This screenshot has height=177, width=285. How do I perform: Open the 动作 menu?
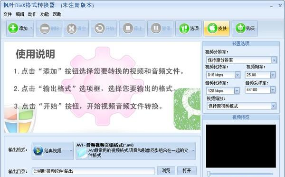(x=32, y=14)
